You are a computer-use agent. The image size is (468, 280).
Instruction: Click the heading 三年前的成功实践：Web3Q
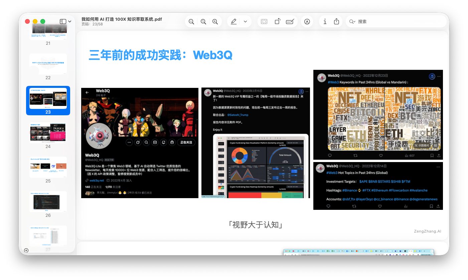coord(160,55)
